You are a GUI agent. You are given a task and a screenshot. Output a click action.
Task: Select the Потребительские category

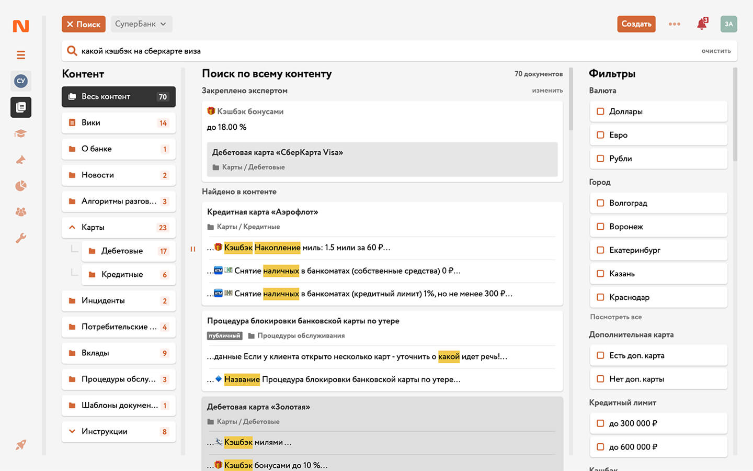pyautogui.click(x=119, y=327)
